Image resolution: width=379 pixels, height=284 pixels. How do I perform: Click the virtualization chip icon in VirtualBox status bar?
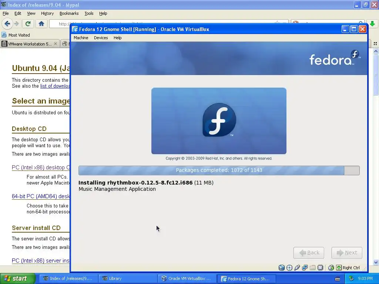pos(320,268)
